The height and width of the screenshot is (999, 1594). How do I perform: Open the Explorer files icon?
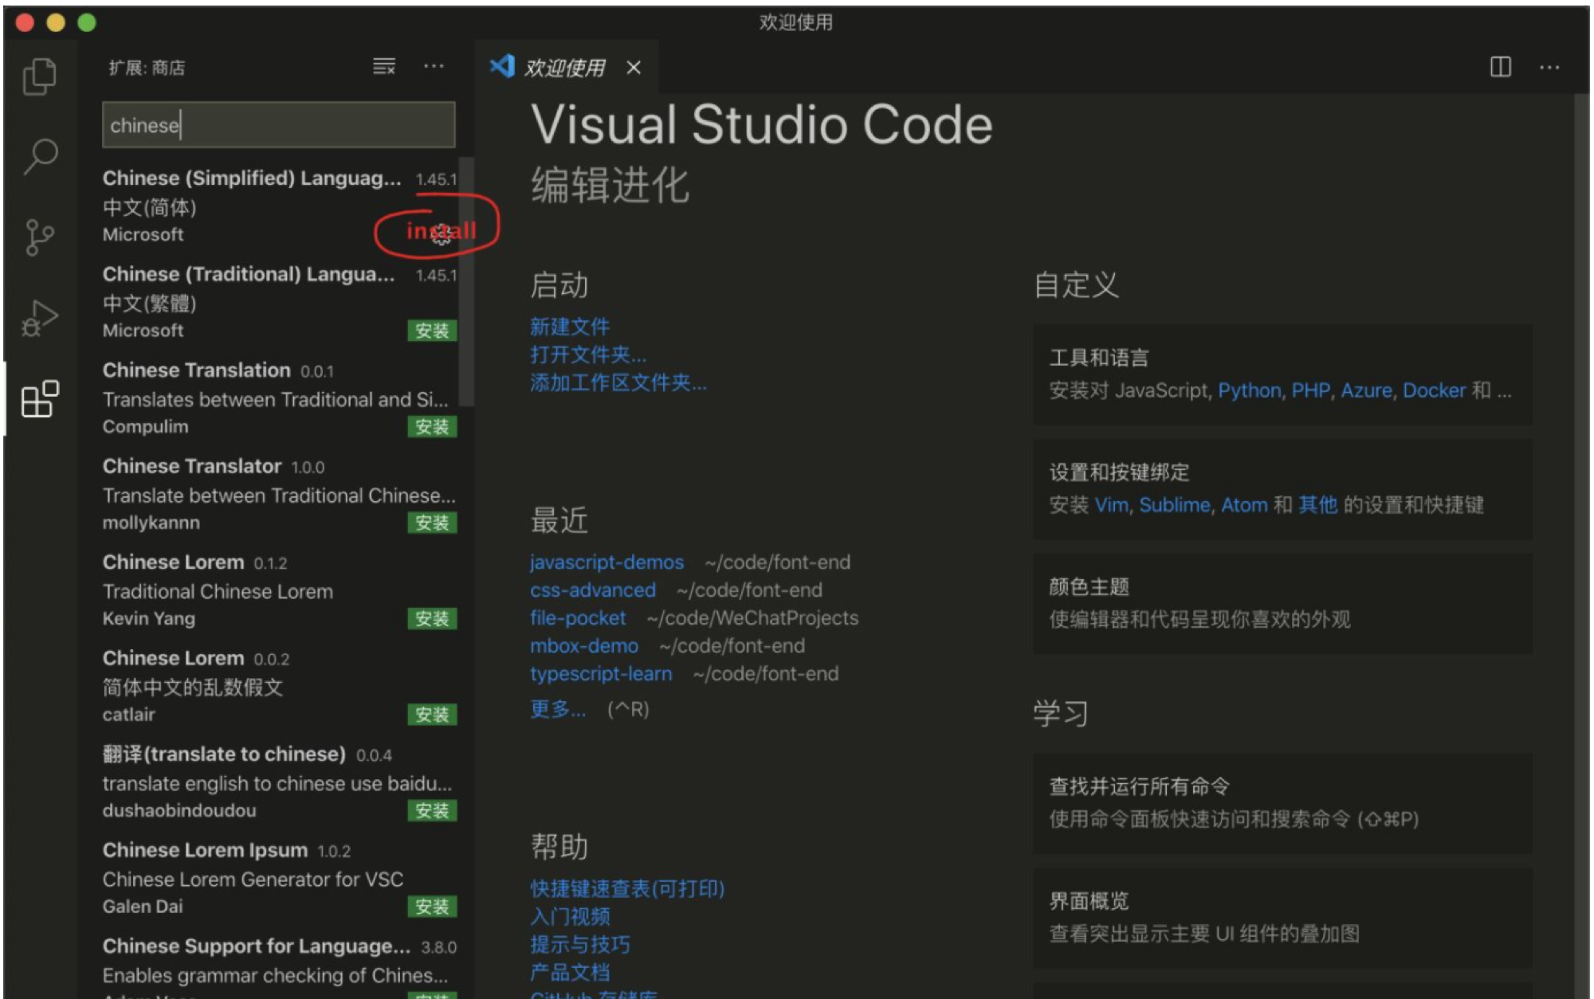tap(39, 76)
